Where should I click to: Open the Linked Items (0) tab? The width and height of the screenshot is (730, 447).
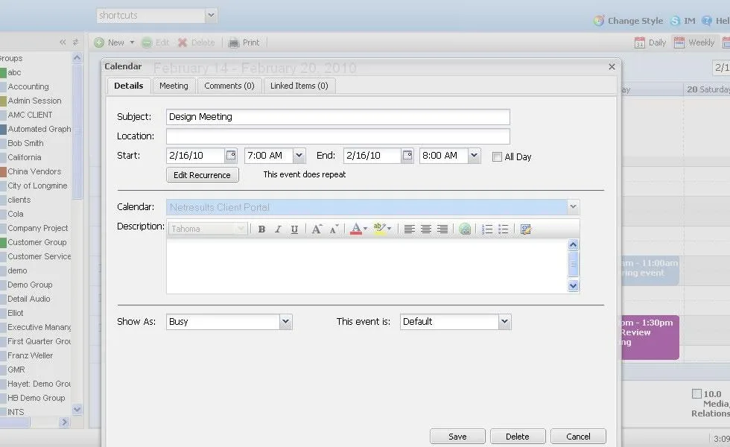pos(299,86)
